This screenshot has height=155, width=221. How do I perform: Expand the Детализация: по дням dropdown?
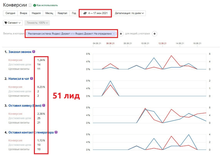[x=129, y=13]
